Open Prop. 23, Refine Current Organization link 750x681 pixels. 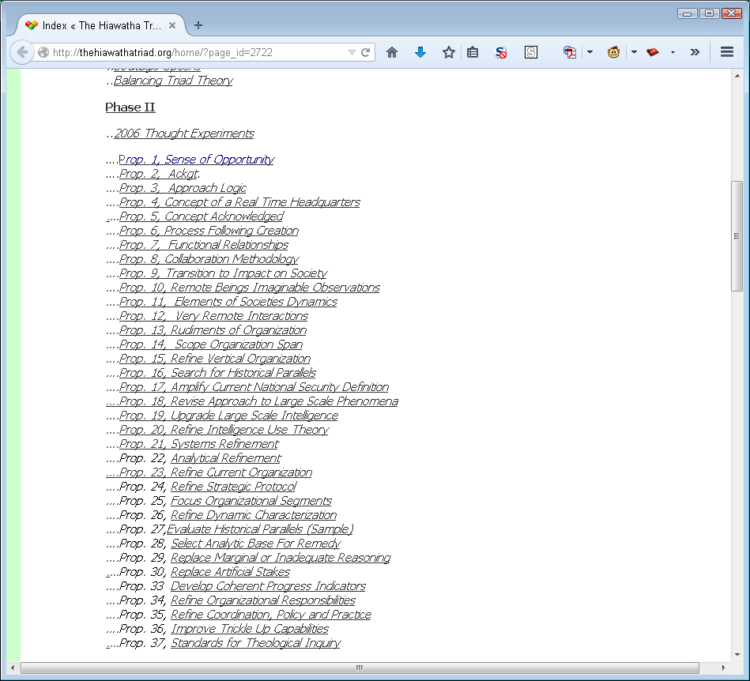(209, 472)
